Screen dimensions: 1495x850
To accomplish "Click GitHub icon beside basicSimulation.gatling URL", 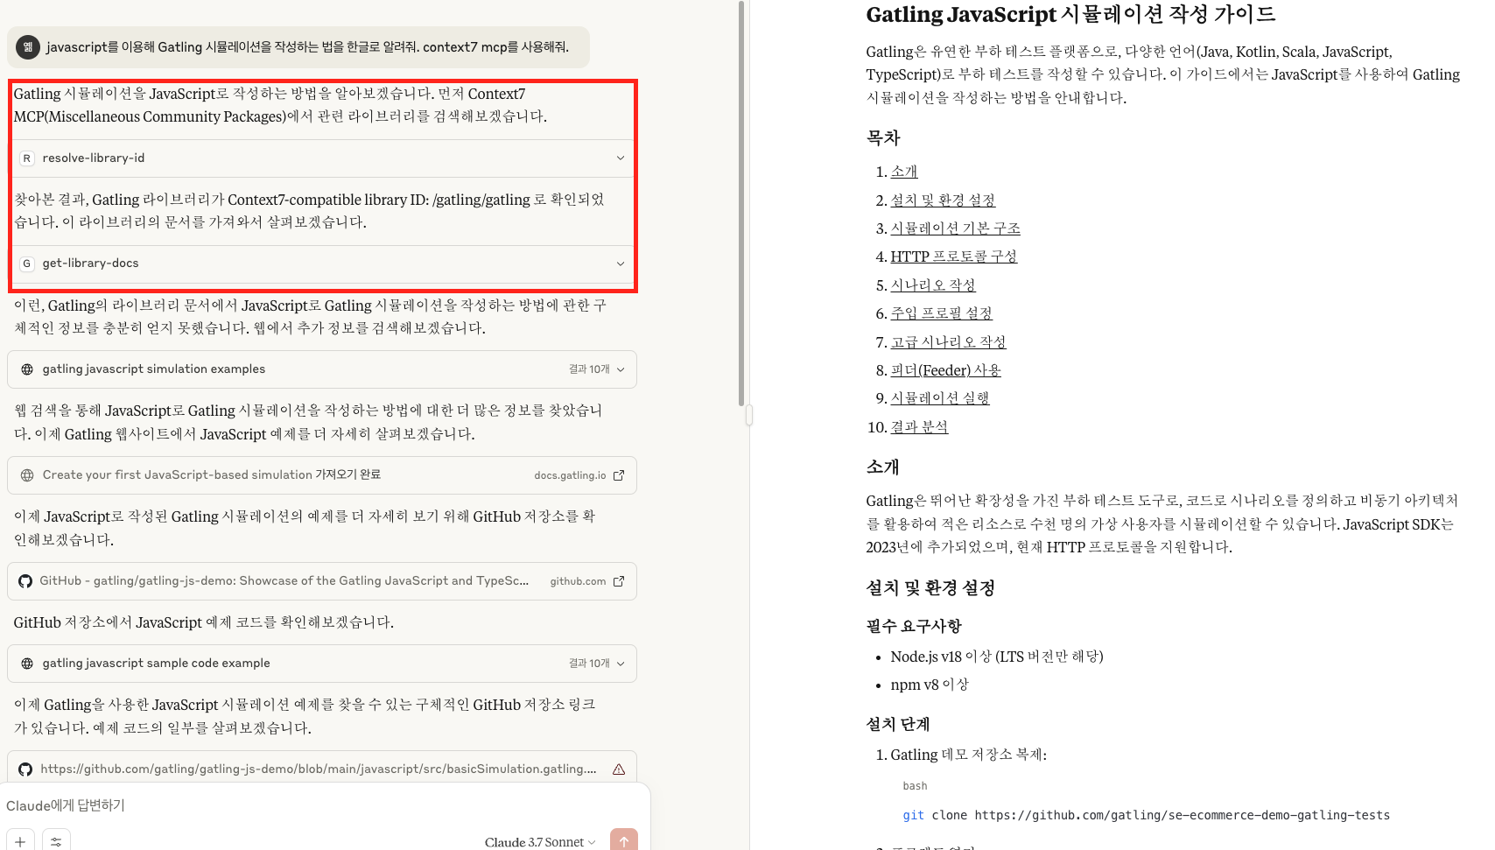I will point(25,769).
